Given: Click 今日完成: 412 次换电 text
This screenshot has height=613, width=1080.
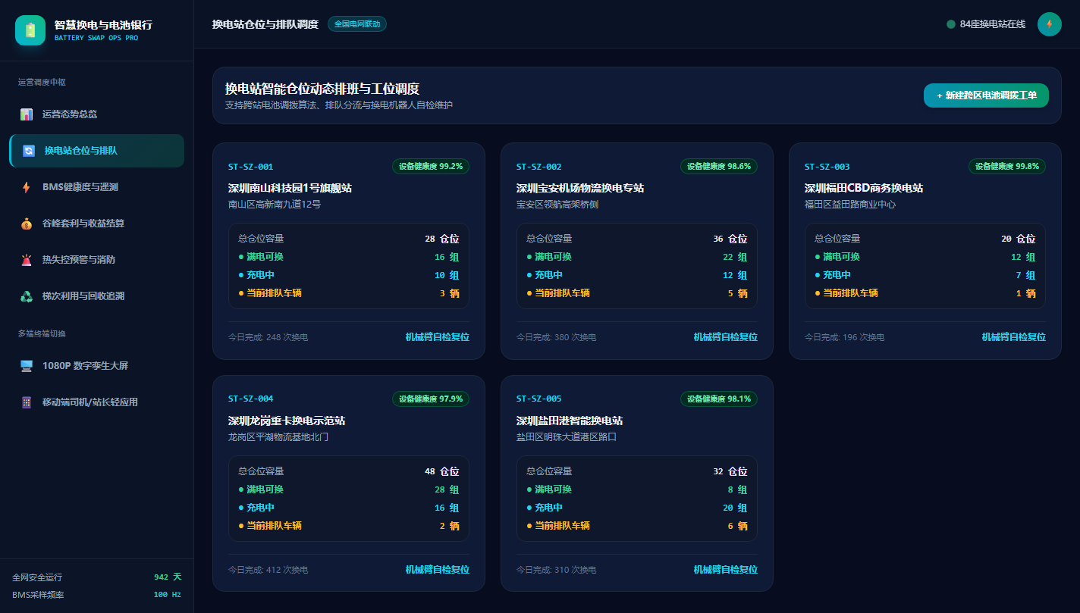Looking at the screenshot, I should click(268, 570).
